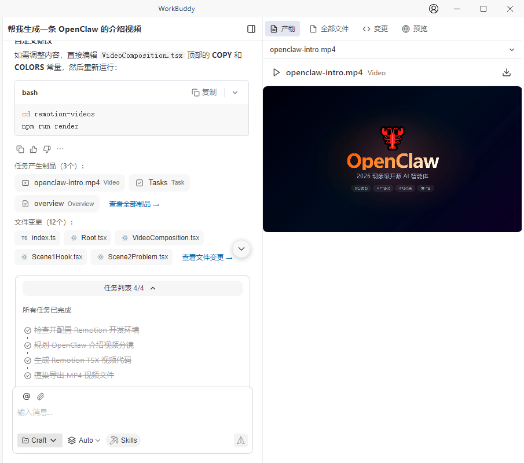
Task: Send the message with the send arrow
Action: pyautogui.click(x=241, y=440)
